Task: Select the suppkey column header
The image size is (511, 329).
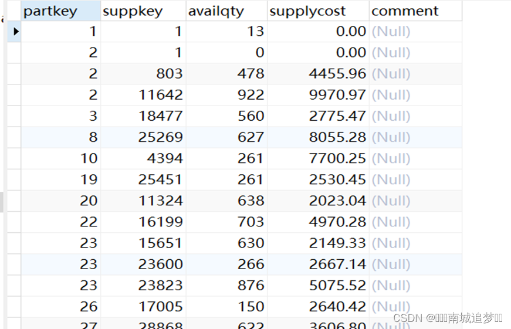Action: click(x=143, y=11)
